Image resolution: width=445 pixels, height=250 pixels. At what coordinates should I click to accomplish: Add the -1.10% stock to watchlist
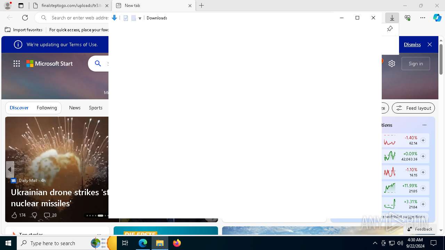pos(423,172)
